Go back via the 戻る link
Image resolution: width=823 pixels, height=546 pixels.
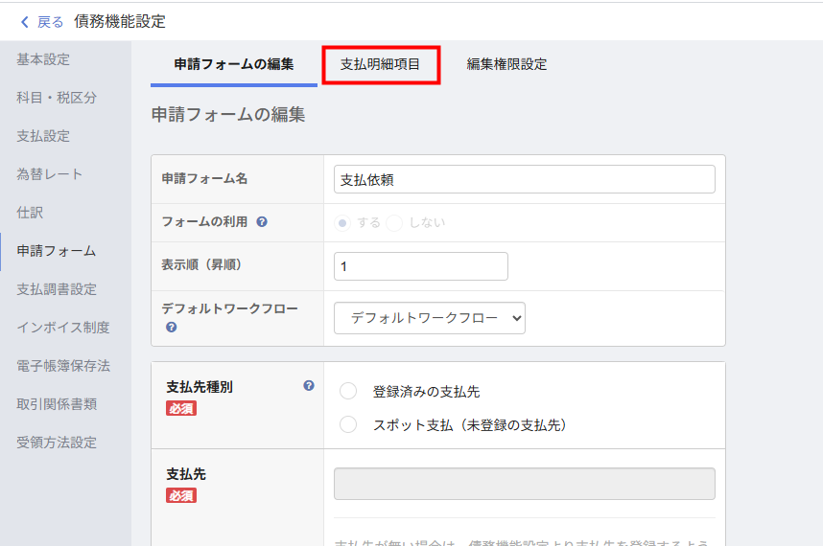(50, 22)
